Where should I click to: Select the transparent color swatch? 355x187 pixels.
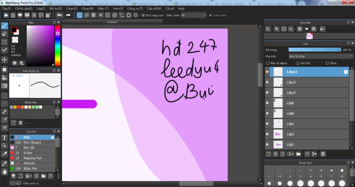click(15, 40)
